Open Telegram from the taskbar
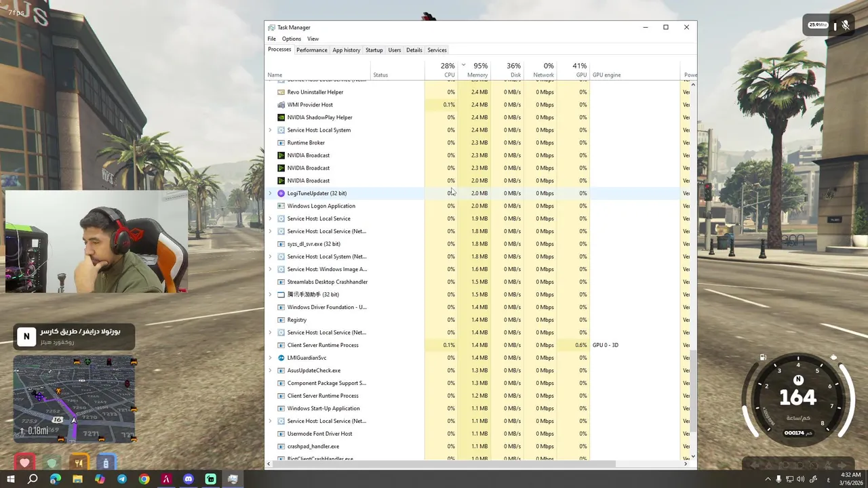 [x=122, y=479]
